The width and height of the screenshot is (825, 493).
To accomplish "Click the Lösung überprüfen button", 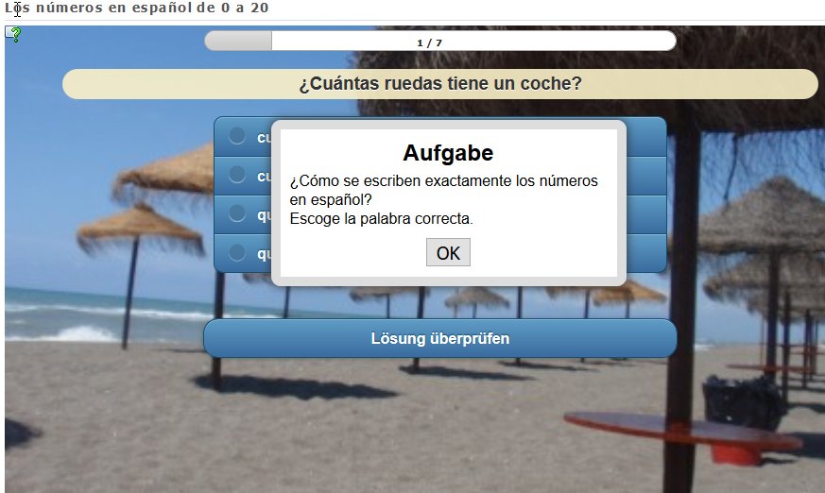I will [439, 338].
